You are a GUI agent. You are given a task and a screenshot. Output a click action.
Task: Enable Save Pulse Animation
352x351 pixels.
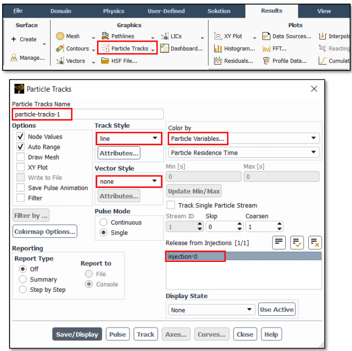20,188
